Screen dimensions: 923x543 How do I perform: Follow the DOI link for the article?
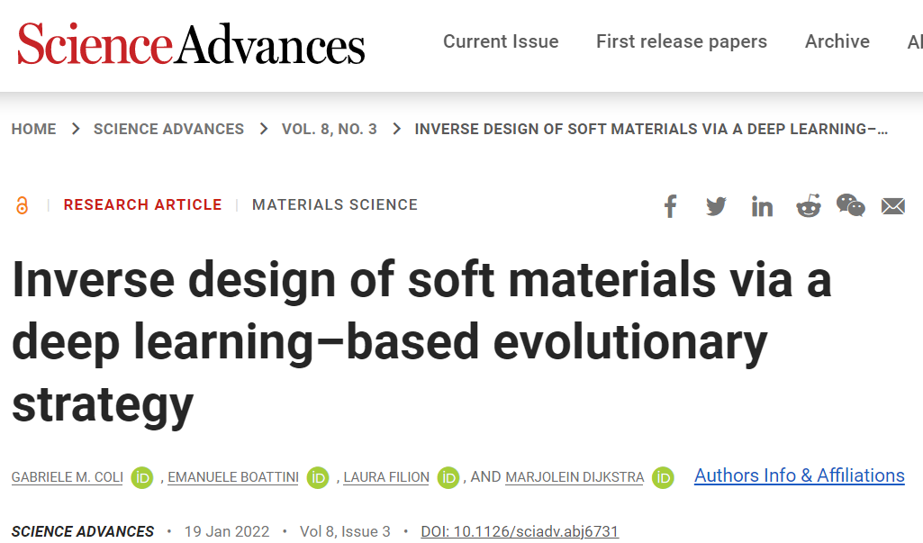(x=520, y=531)
